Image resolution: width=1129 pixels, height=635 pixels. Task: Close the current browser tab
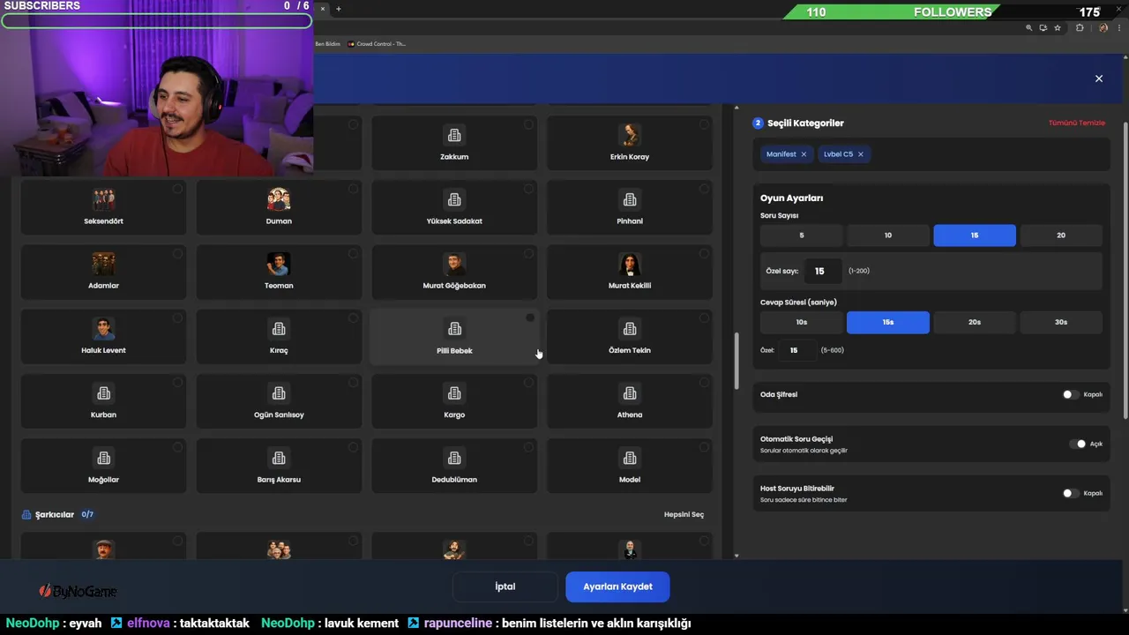tap(322, 9)
